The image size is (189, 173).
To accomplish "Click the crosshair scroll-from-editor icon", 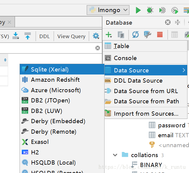I will 168,22.
